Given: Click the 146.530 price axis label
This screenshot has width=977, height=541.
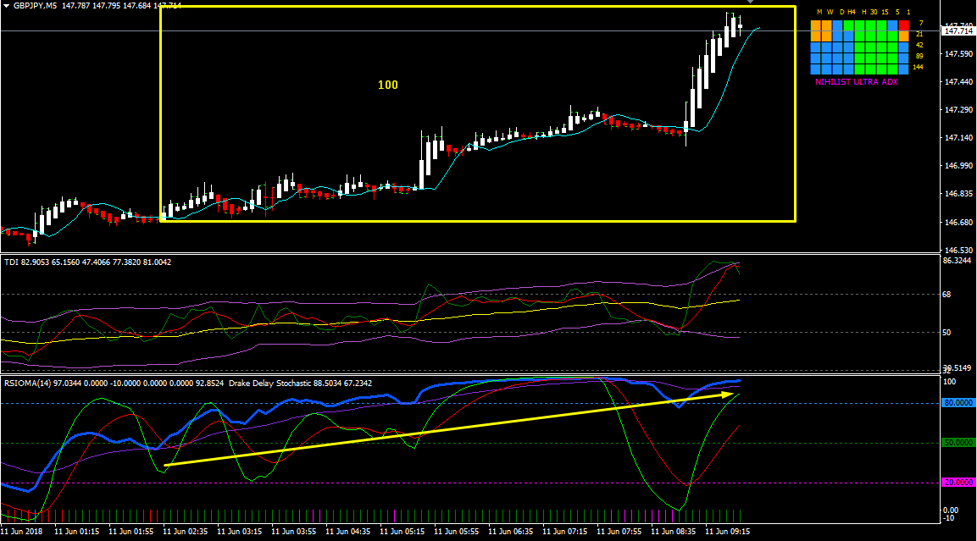Looking at the screenshot, I should (959, 250).
